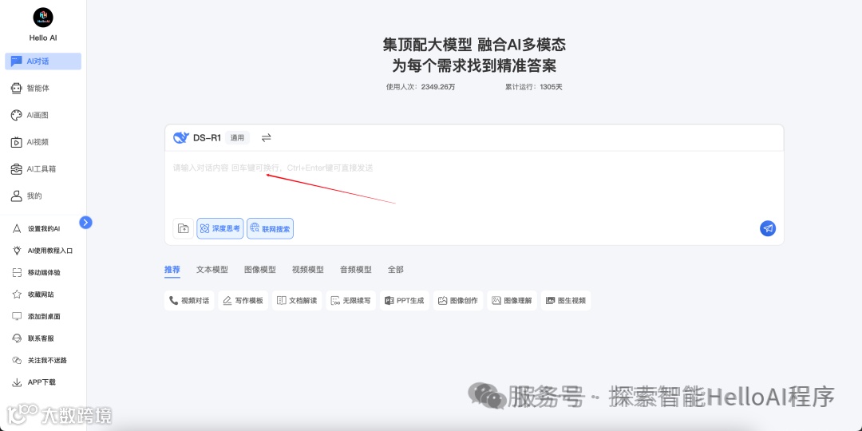Click the 通用 tag next to DS-R1
This screenshot has width=862, height=431.
pos(237,138)
